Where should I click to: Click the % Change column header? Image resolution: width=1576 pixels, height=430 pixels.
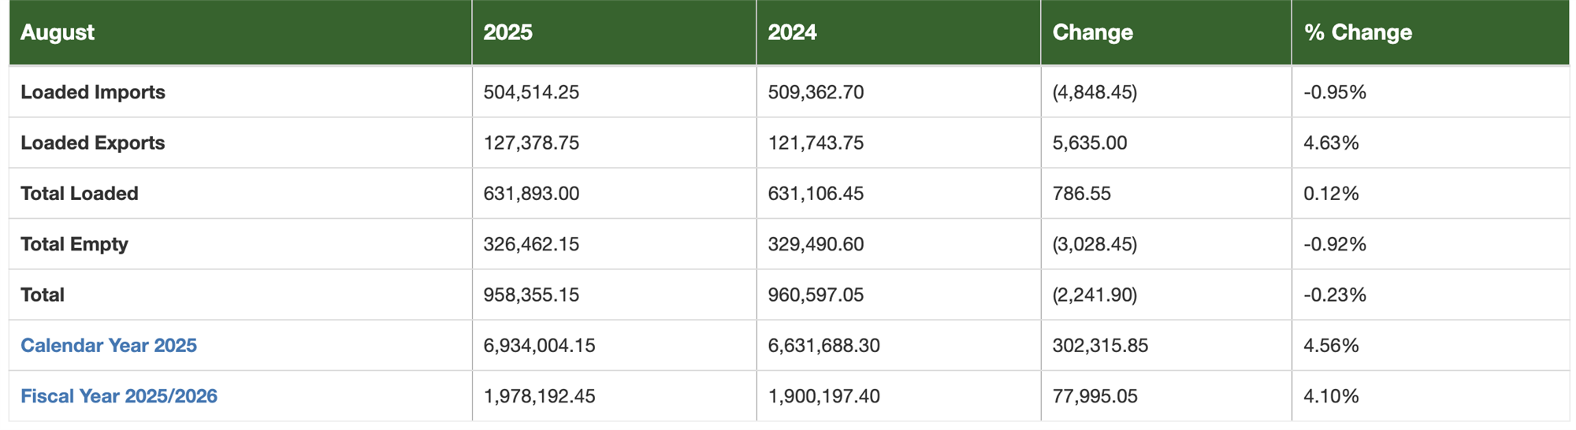coord(1358,32)
